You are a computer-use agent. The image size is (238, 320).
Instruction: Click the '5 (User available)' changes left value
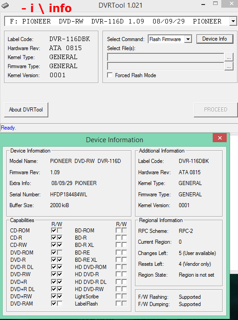tap(197, 253)
